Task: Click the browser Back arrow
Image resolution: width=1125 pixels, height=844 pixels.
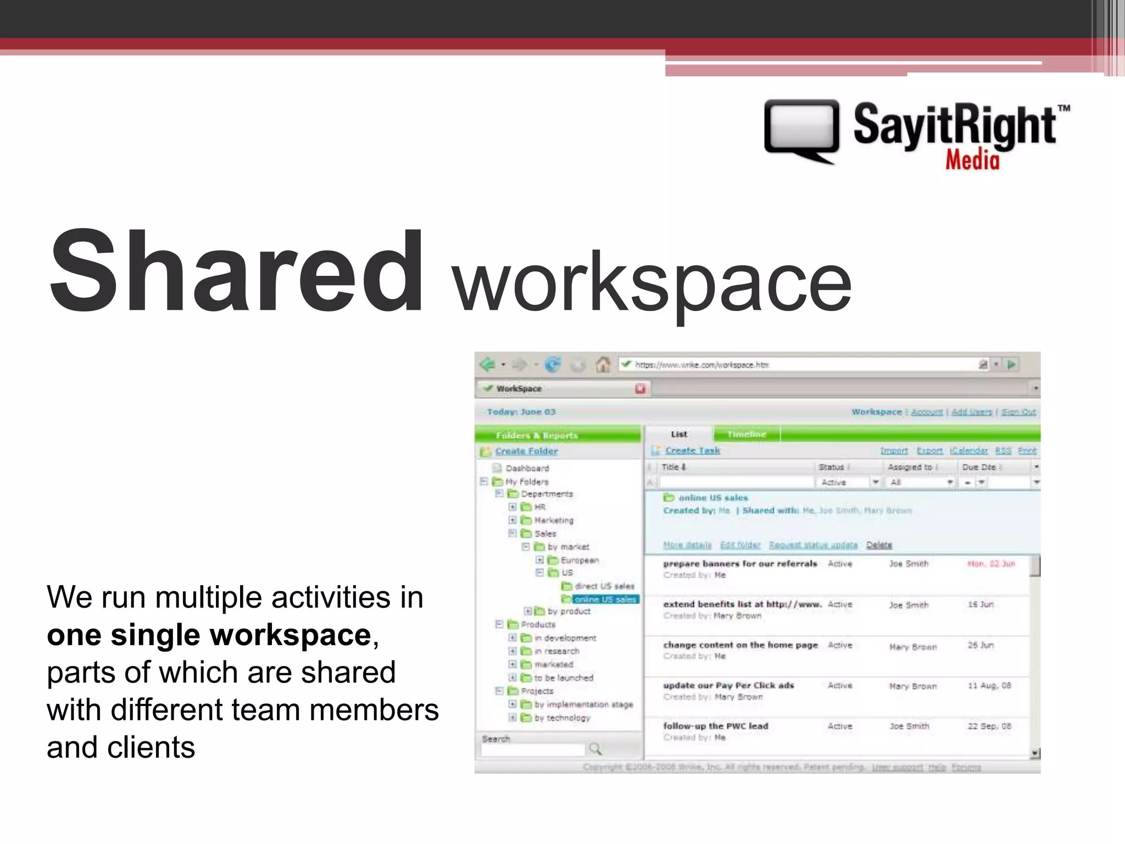Action: (x=487, y=364)
